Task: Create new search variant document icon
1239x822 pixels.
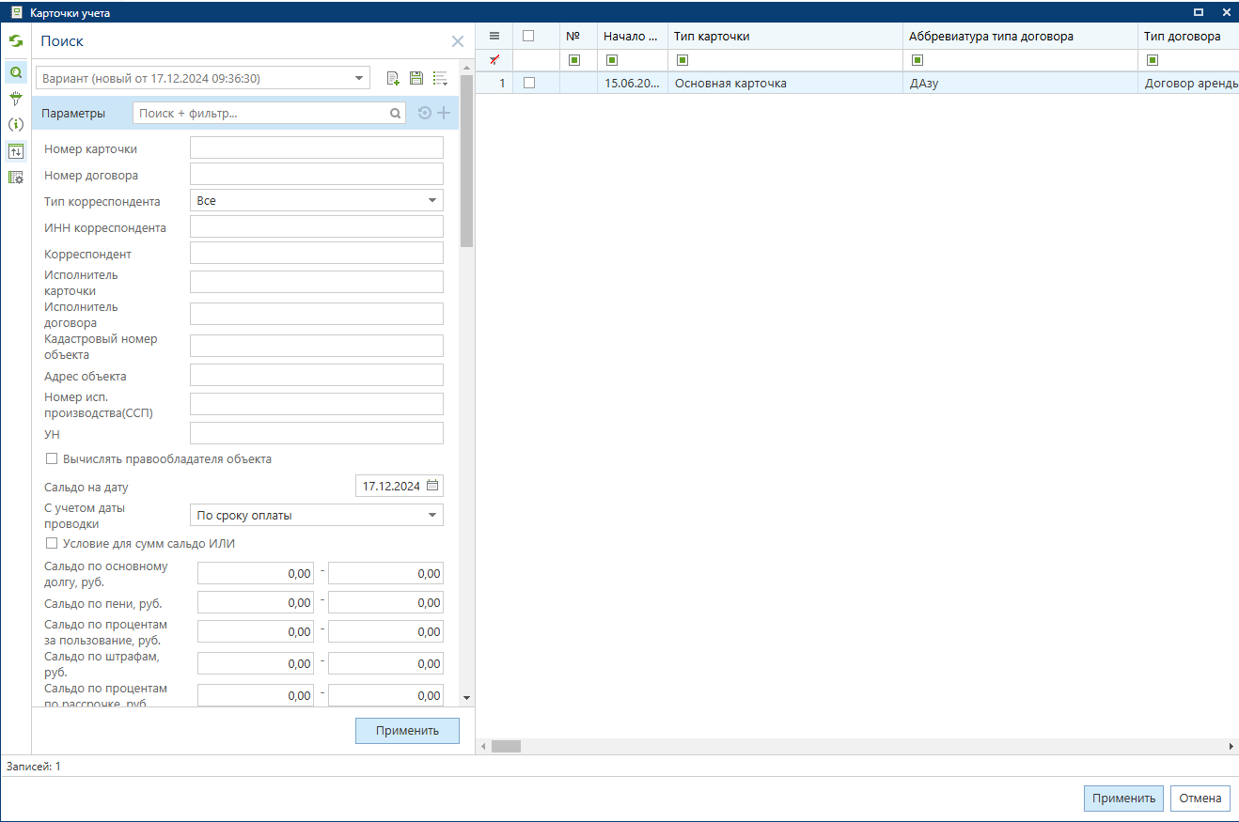Action: point(393,78)
